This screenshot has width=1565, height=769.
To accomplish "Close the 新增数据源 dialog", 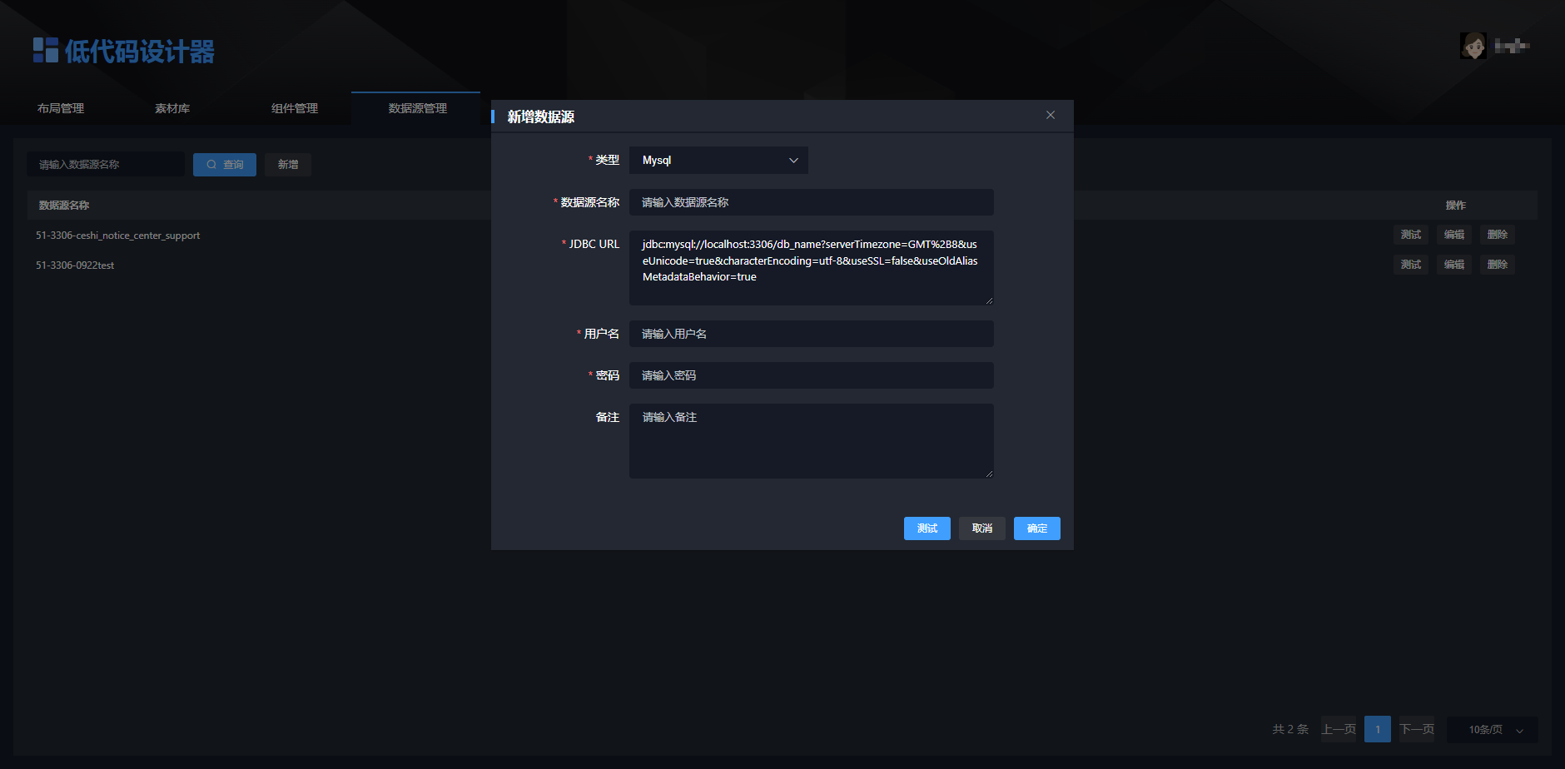I will pyautogui.click(x=1051, y=115).
